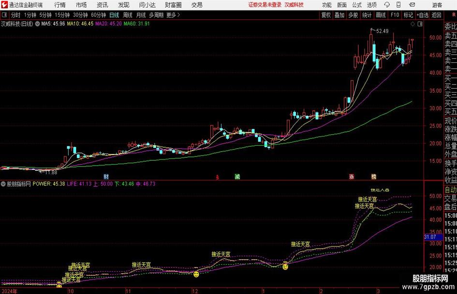This screenshot has height=294, width=457.
Task: Open the headset customer service icon
Action: tap(387, 5)
